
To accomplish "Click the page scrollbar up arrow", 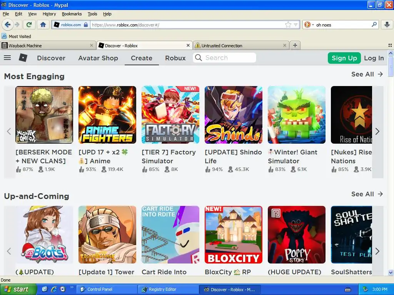I will click(391, 53).
